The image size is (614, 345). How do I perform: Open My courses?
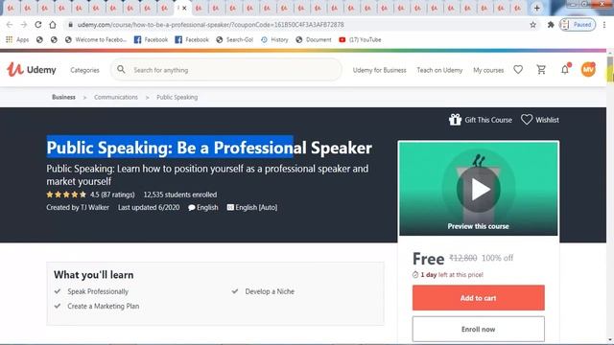pyautogui.click(x=488, y=70)
